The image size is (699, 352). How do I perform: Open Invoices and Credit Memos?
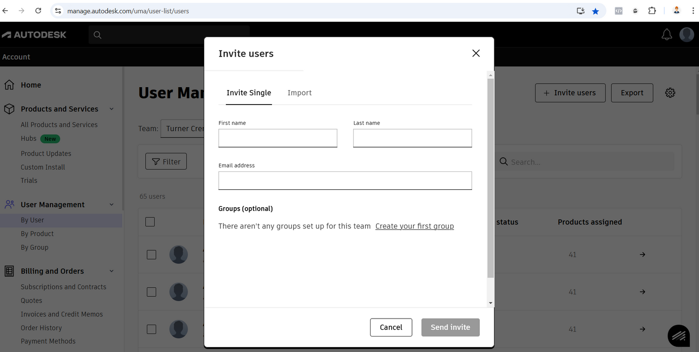tap(62, 314)
